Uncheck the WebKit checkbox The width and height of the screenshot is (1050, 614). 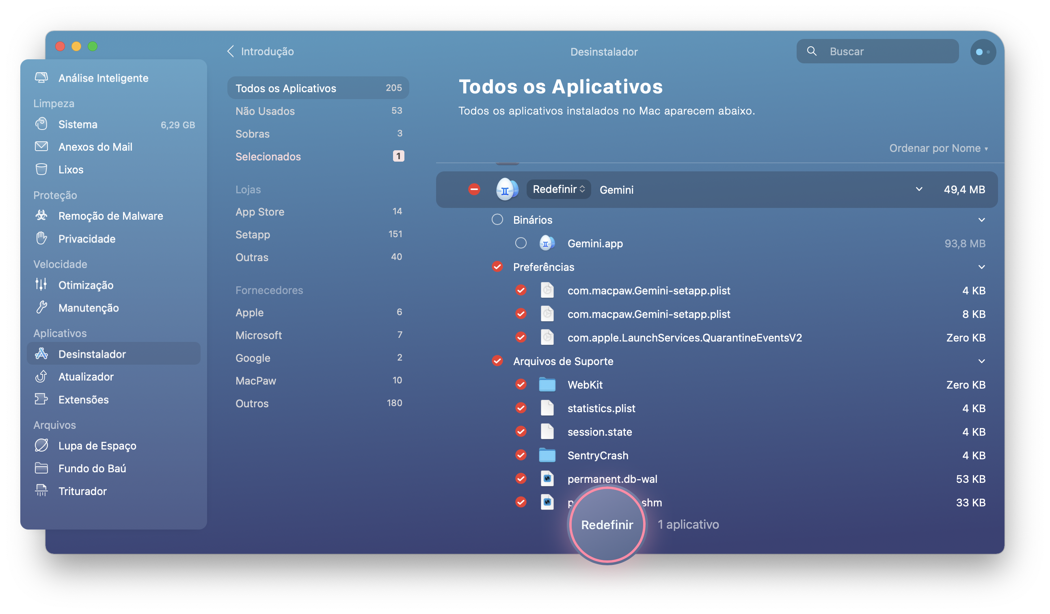[521, 384]
